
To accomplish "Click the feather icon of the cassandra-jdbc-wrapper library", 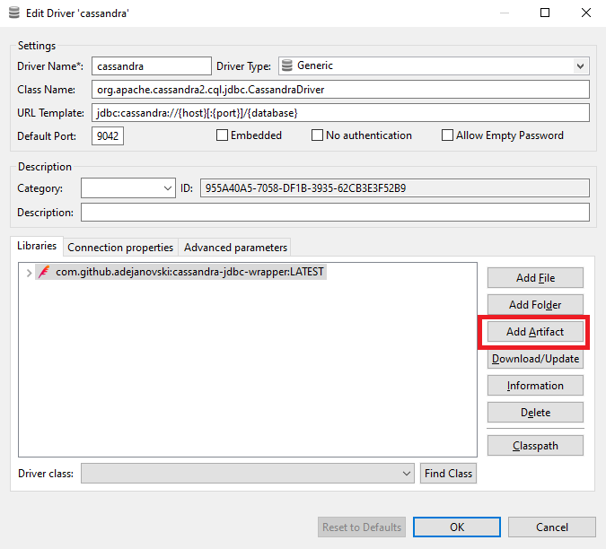I will pos(44,272).
